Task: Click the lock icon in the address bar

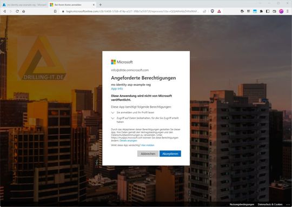Action: (63, 11)
